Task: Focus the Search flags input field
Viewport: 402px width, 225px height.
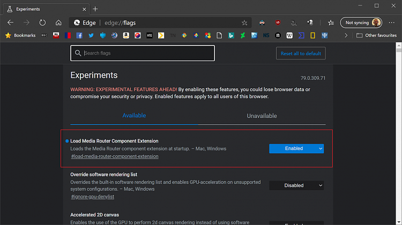Action: 143,53
